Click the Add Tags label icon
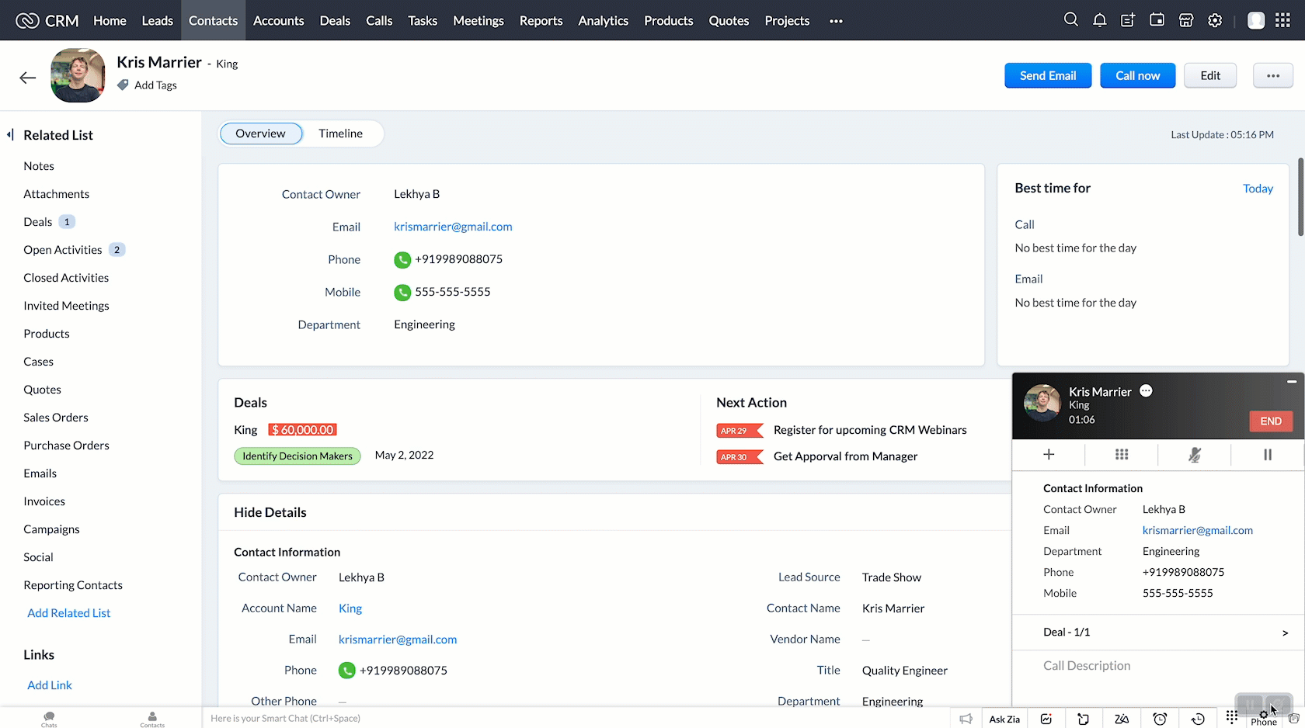This screenshot has height=728, width=1305. click(123, 85)
